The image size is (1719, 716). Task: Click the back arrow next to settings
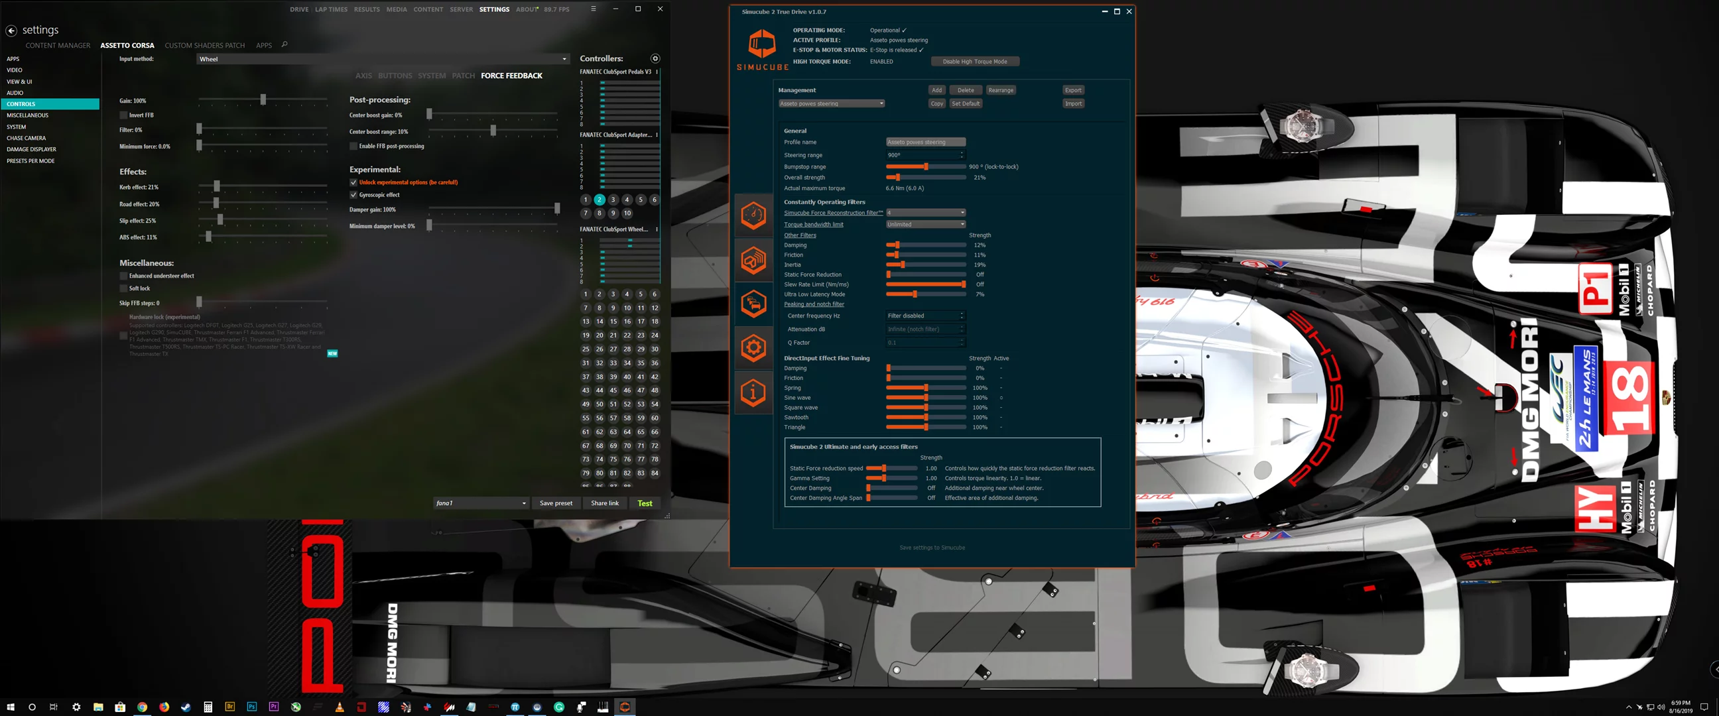click(11, 30)
